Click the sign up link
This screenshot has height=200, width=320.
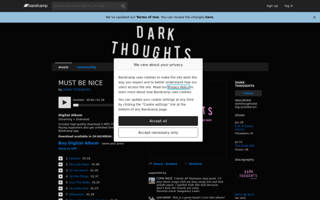pyautogui.click(x=272, y=6)
